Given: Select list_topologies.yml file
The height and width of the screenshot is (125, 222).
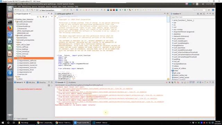Looking at the screenshot, I should pyautogui.click(x=26, y=31).
